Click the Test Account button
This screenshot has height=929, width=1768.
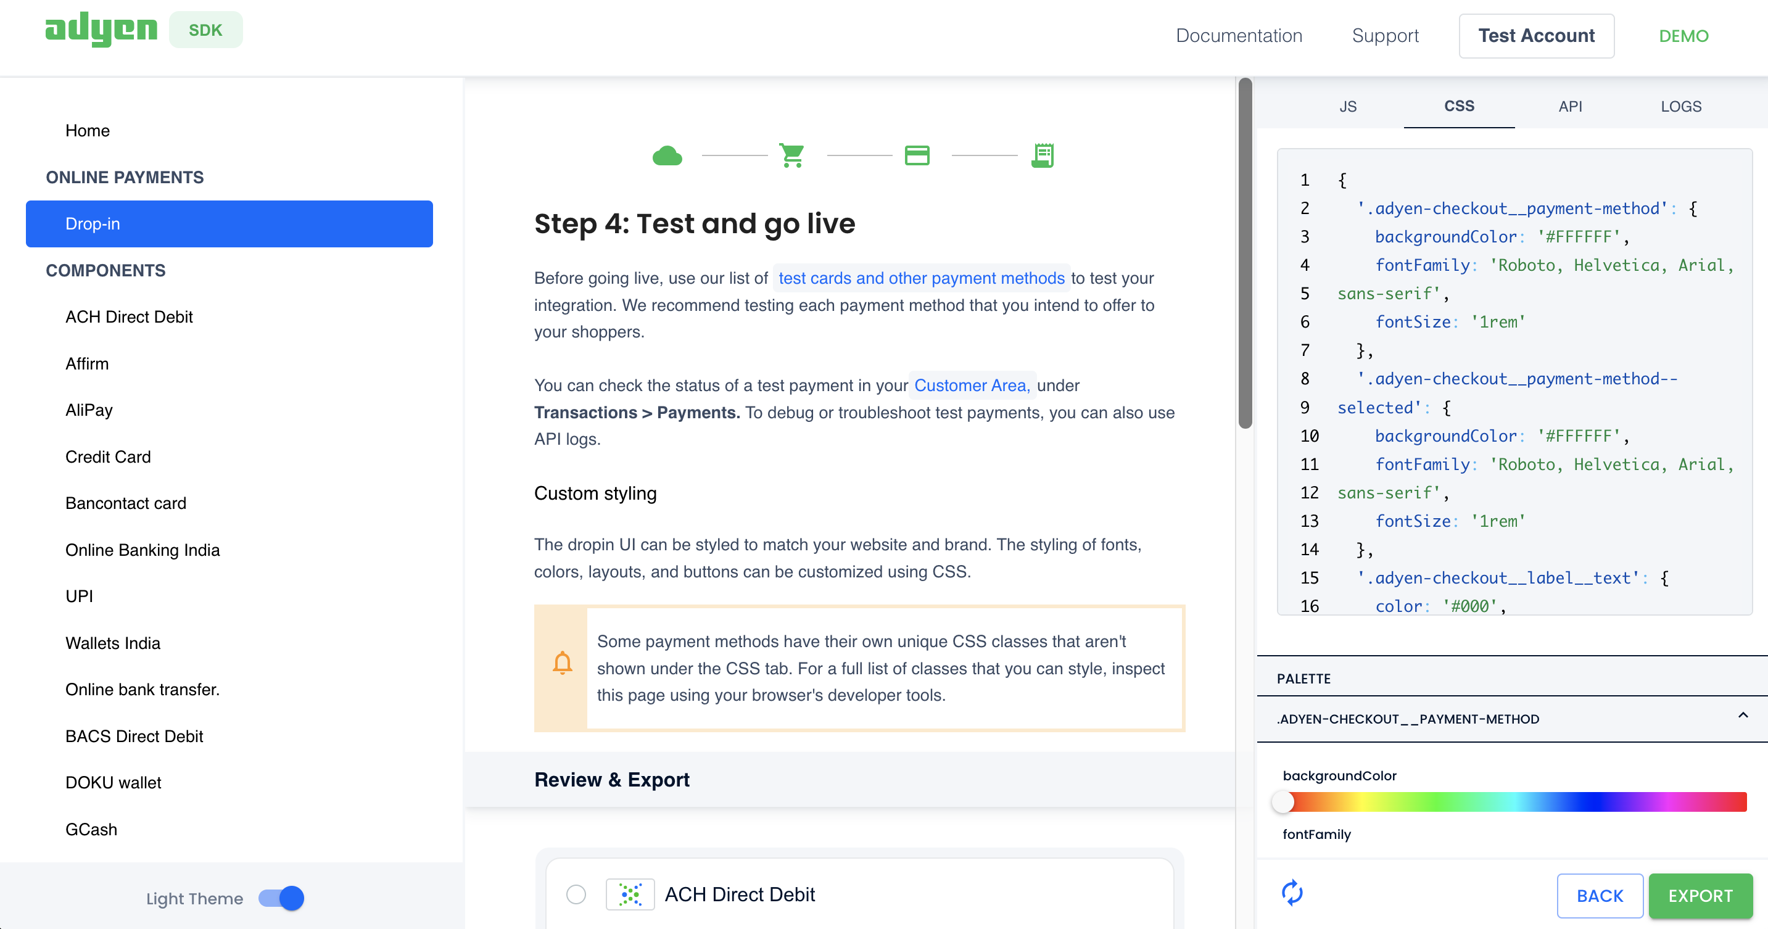[x=1536, y=36]
